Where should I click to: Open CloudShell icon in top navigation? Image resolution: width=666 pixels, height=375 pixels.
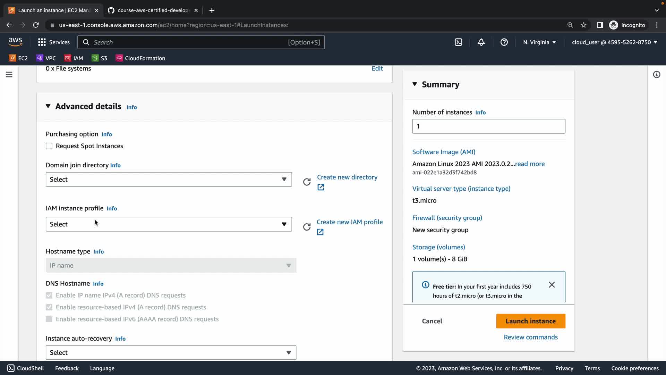pyautogui.click(x=458, y=42)
